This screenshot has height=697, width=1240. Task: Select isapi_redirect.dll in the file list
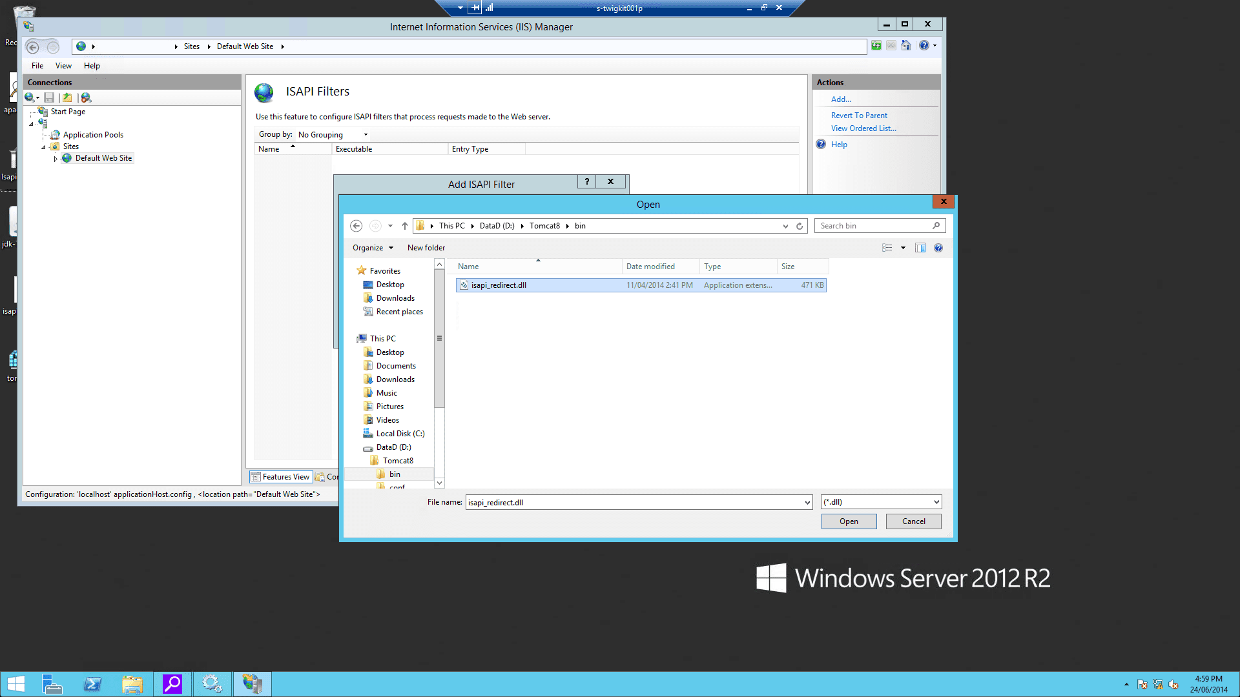(499, 285)
